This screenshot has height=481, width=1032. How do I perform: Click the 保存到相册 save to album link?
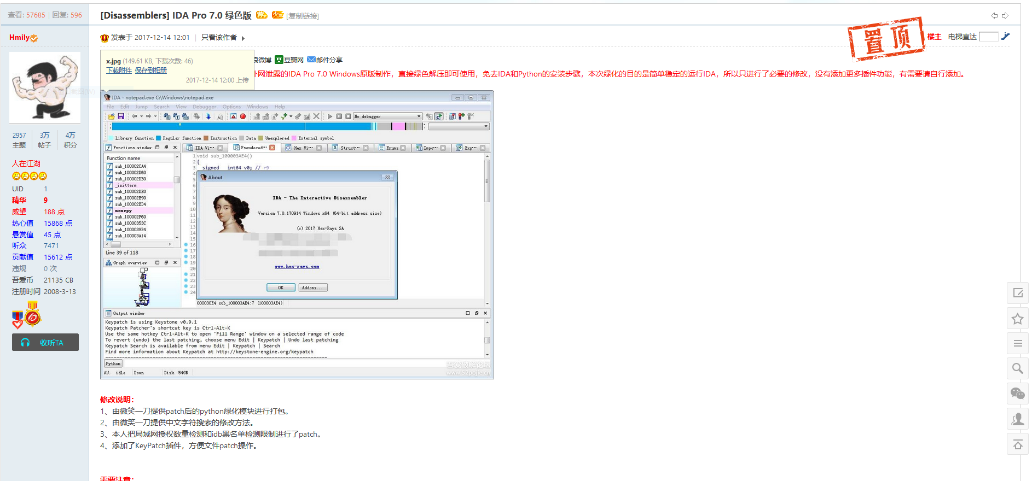coord(151,71)
